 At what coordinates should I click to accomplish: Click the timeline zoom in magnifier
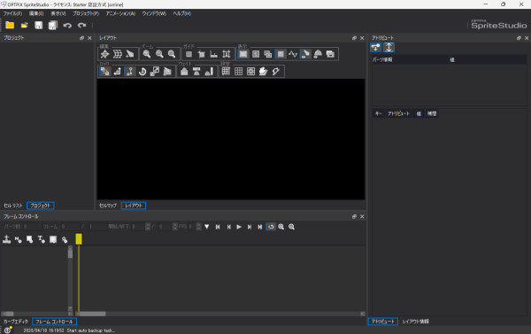click(x=281, y=227)
